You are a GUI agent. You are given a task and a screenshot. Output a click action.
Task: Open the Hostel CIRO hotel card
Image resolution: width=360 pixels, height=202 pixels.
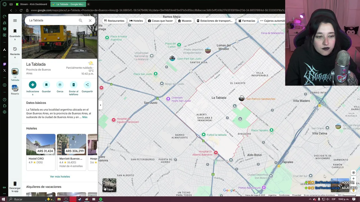(x=41, y=152)
